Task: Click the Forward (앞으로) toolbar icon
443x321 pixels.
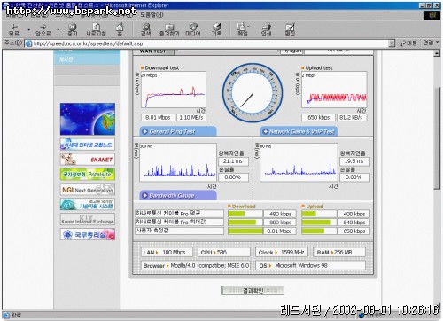Action: click(x=43, y=29)
